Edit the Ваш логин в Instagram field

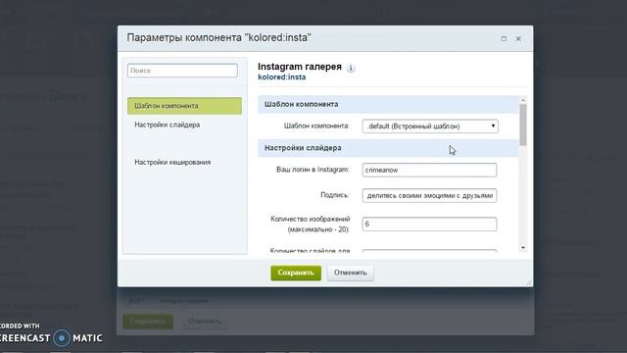[x=429, y=170]
